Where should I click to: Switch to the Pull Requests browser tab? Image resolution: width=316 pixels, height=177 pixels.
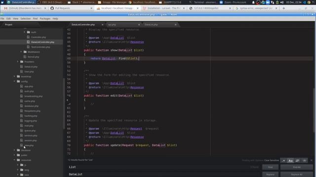click(71, 8)
